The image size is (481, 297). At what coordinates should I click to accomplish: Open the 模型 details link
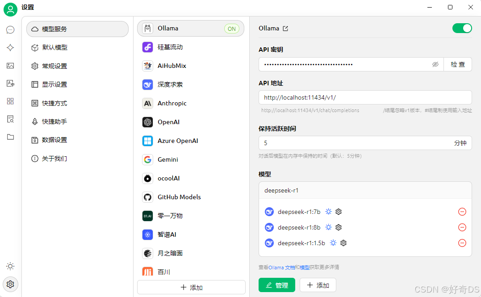pos(305,268)
